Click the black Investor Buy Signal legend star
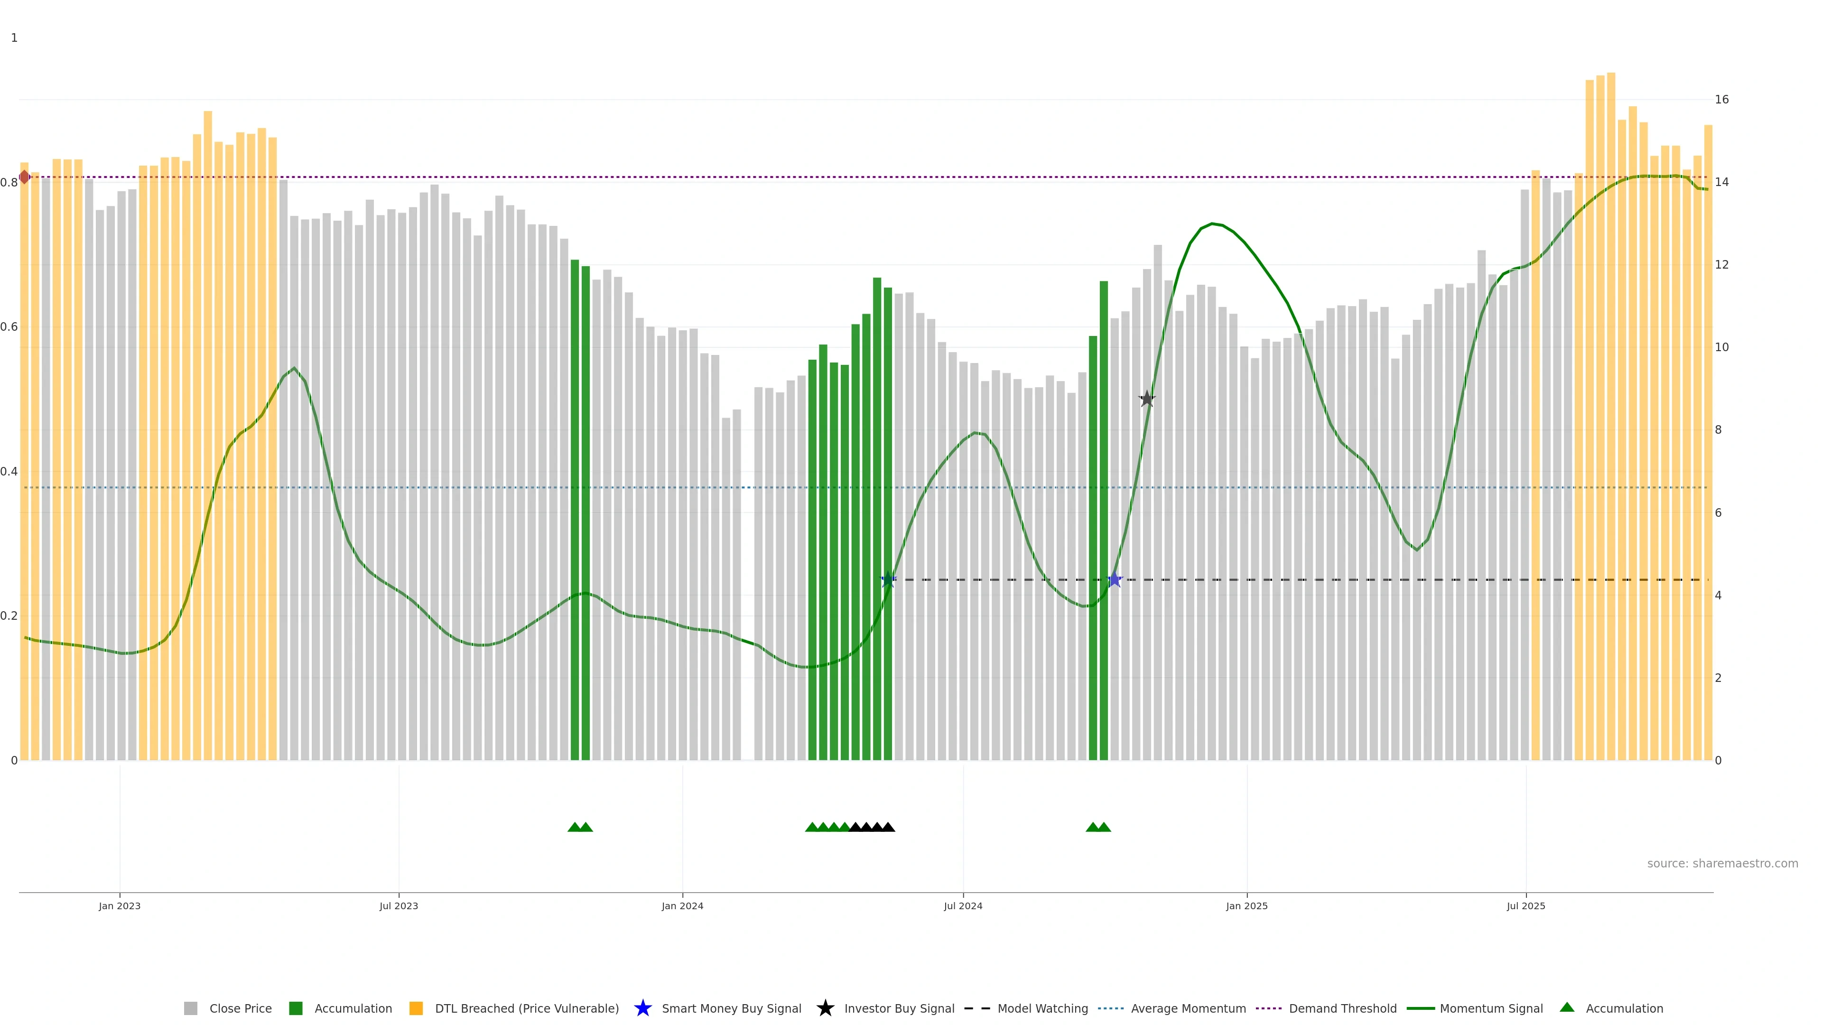 [825, 1008]
